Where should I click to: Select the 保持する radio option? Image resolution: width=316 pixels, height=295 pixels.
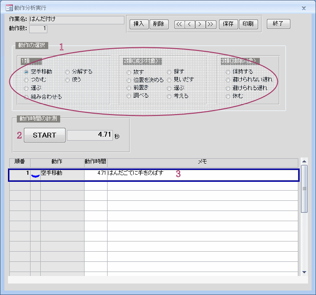click(x=228, y=72)
